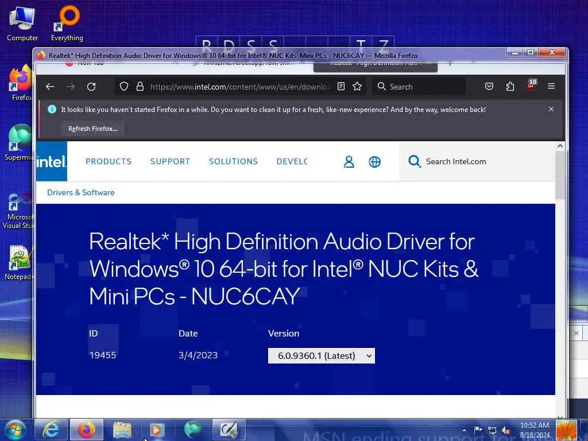Open the language globe selector
Image resolution: width=588 pixels, height=441 pixels.
pos(374,161)
